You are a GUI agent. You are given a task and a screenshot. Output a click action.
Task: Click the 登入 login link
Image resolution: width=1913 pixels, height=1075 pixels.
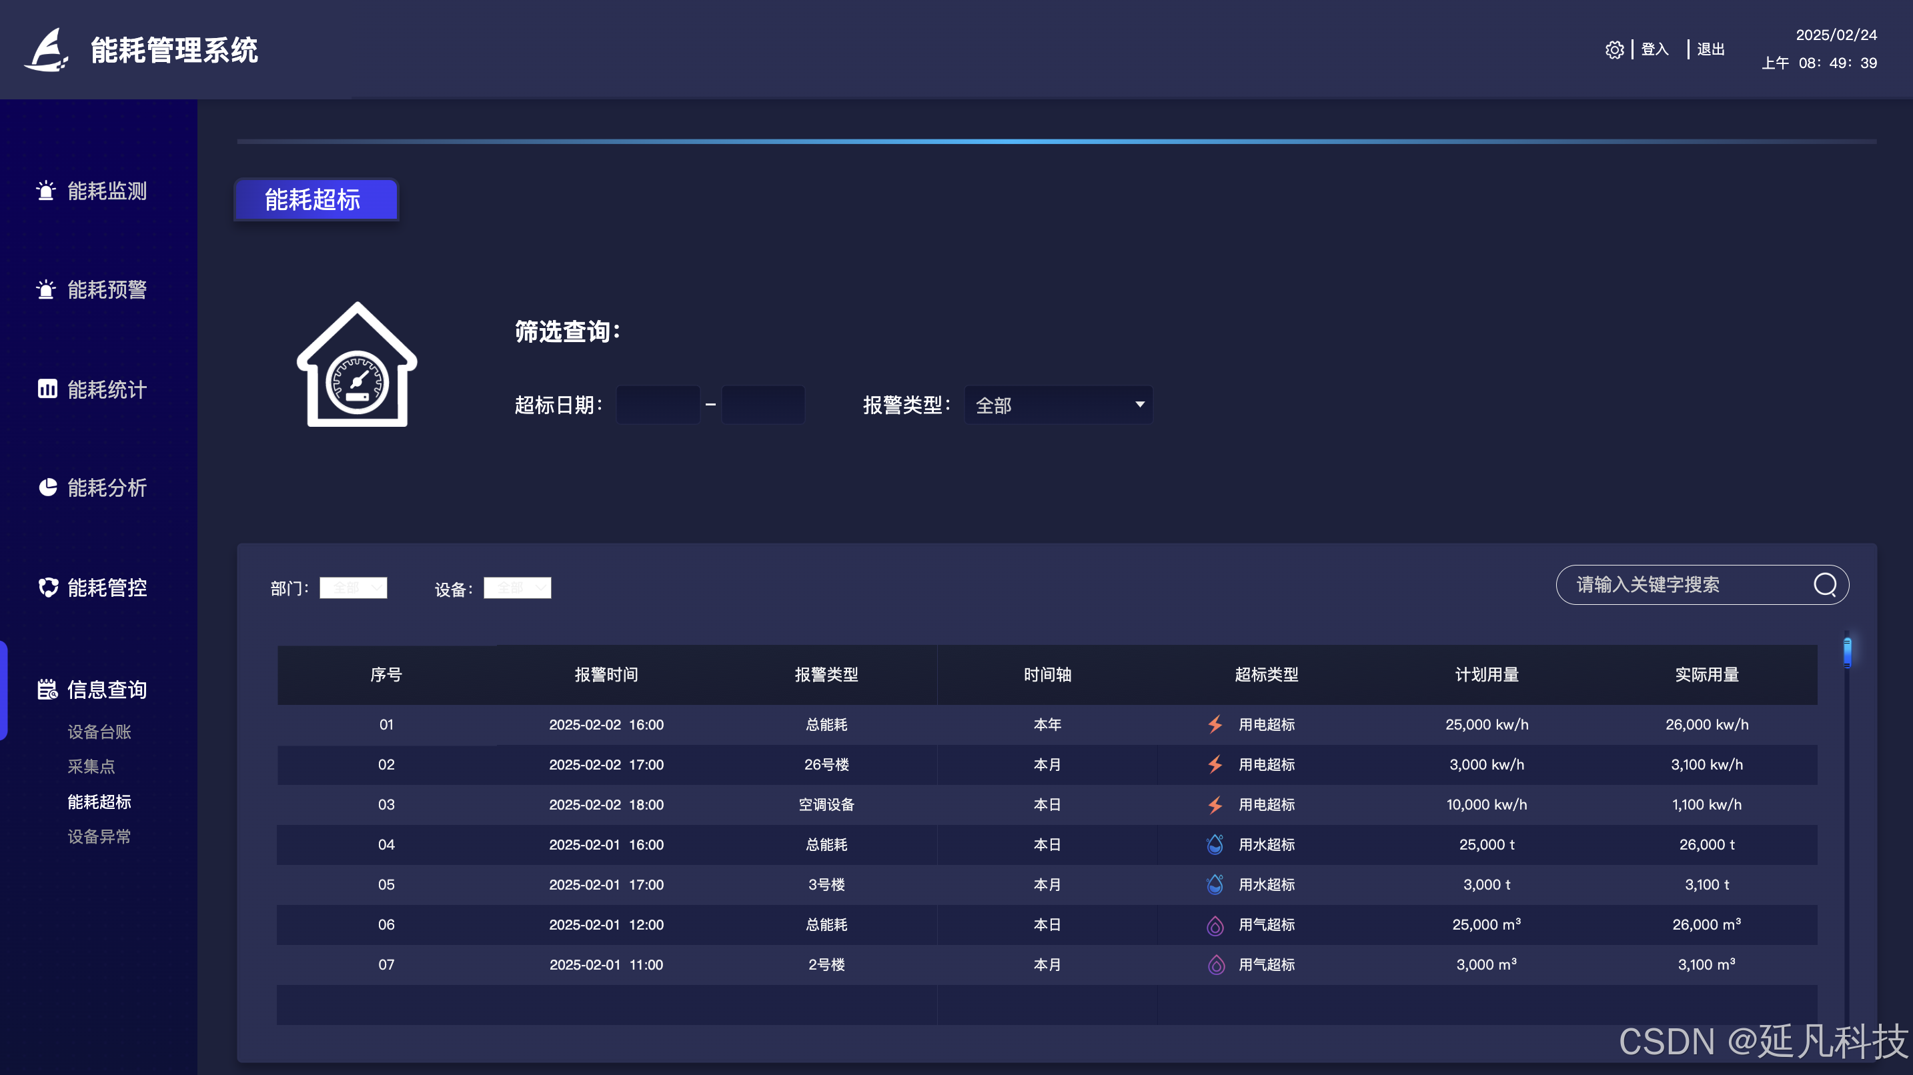point(1655,50)
